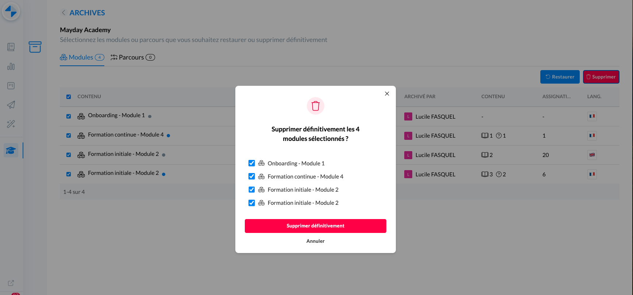633x295 pixels.
Task: Open the knowledge base document icon
Action: (11, 47)
